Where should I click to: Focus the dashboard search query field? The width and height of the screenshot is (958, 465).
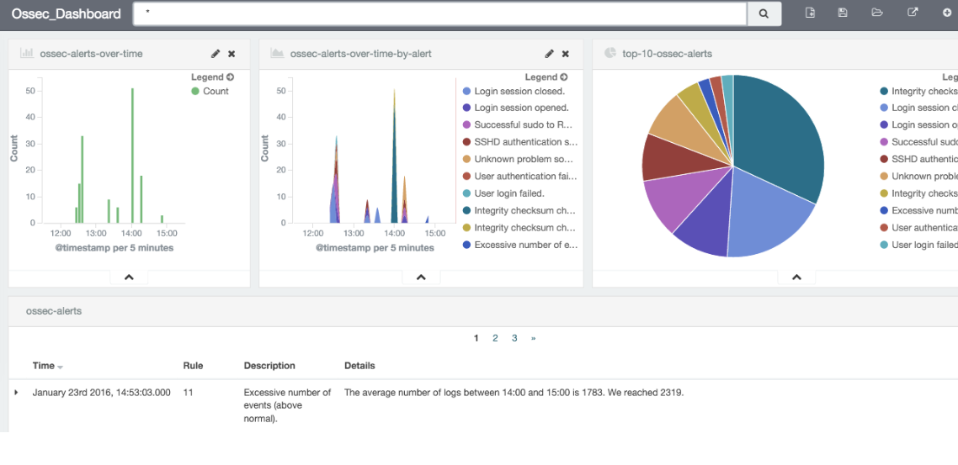(x=440, y=13)
